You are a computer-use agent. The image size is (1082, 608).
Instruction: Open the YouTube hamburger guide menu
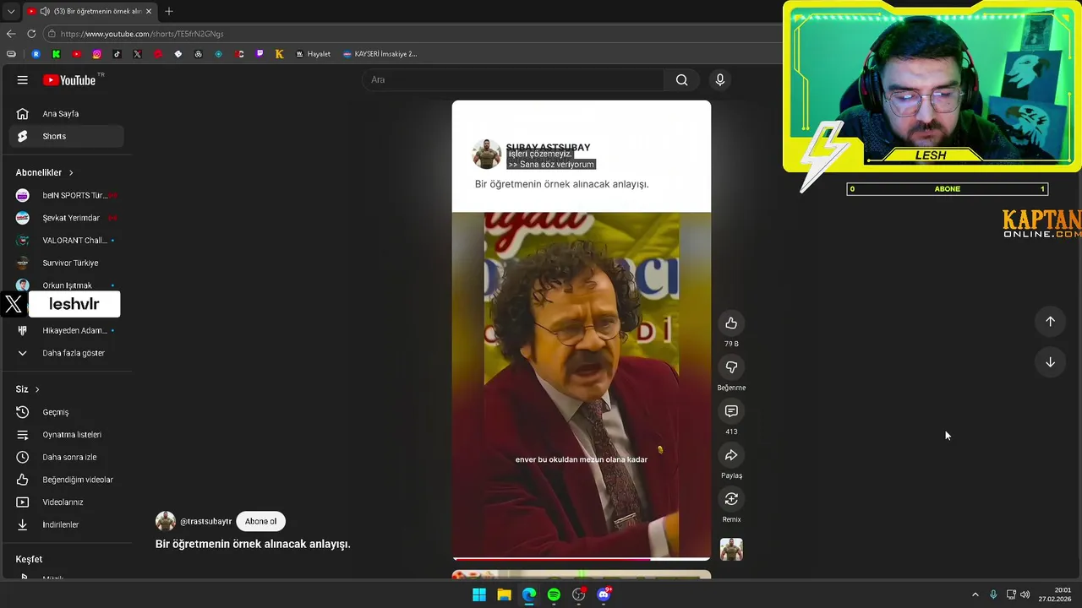(x=23, y=80)
